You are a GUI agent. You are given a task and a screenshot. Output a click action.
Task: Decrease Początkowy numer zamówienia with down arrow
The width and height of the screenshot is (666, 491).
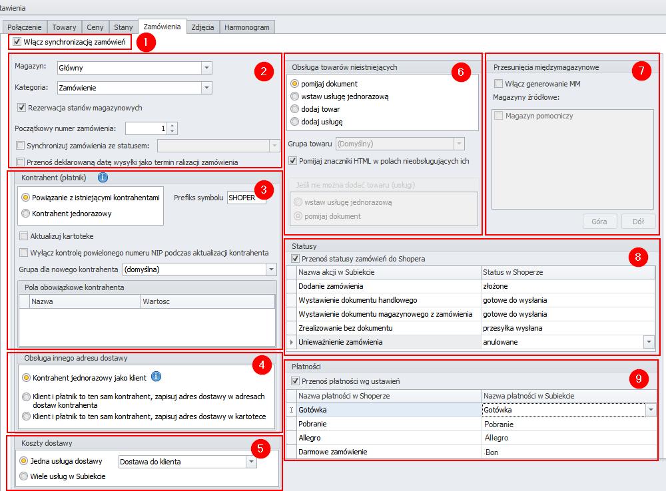[172, 131]
